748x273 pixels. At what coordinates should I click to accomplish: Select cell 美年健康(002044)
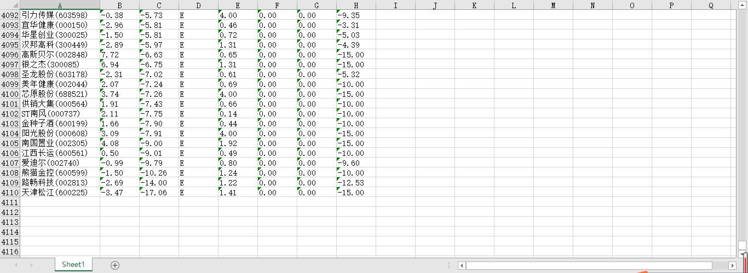(60, 84)
